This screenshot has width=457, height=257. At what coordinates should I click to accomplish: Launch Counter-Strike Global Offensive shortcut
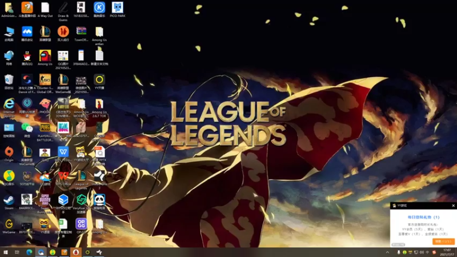pyautogui.click(x=45, y=79)
